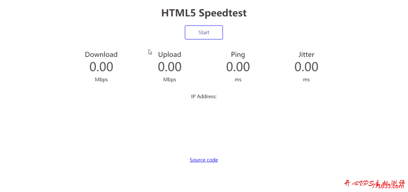Click the Mbps unit under the Download value
The image size is (408, 192).
pyautogui.click(x=101, y=80)
